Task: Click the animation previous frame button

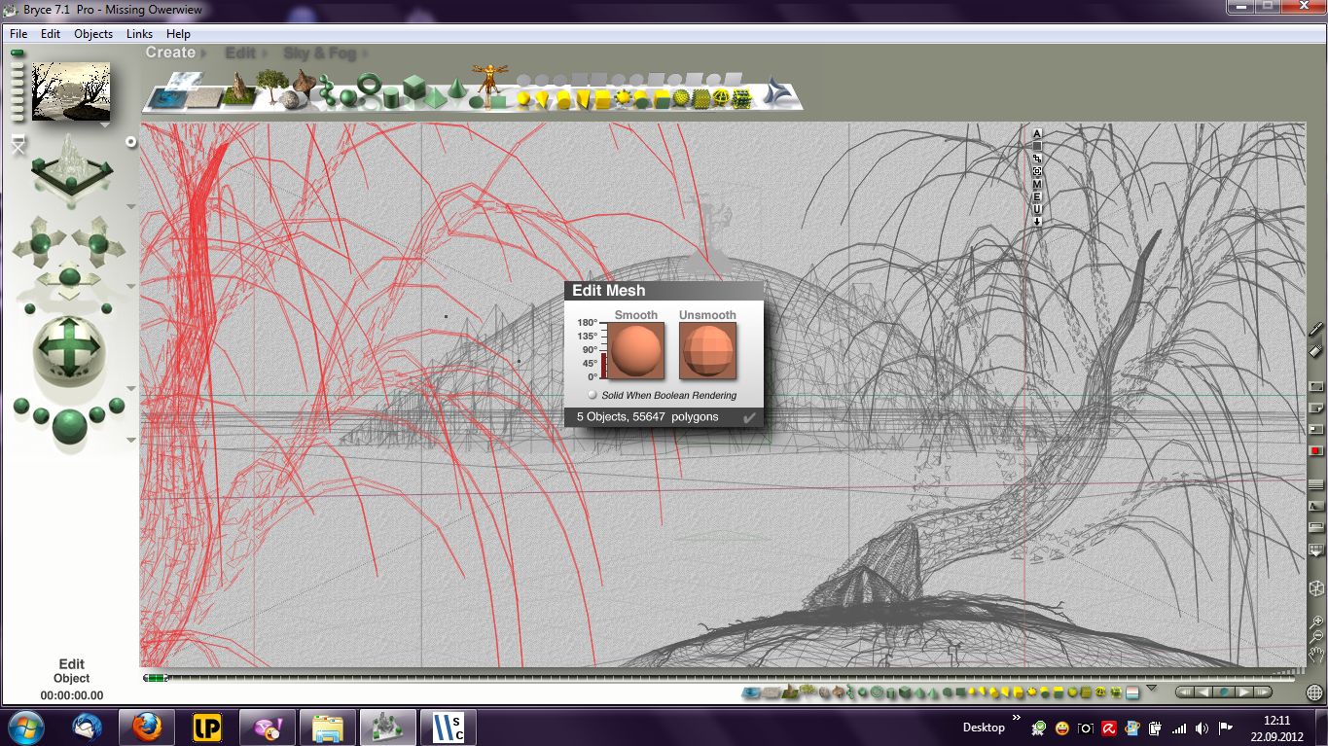Action: click(1205, 693)
